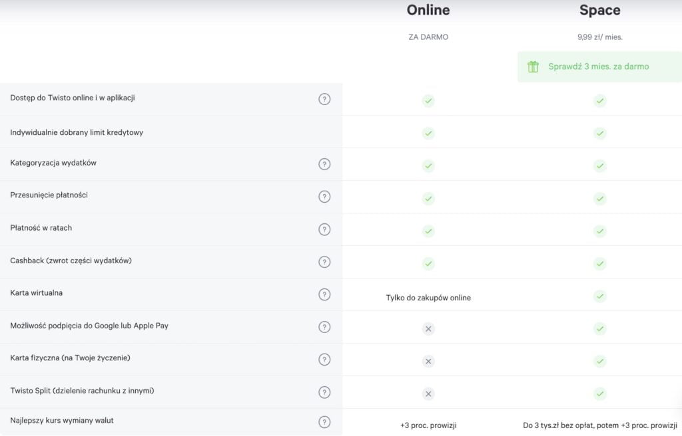Open help icon for Kategoryzacja wydatków
This screenshot has width=682, height=436.
pos(324,164)
